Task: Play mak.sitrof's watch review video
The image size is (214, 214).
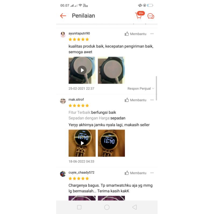Action: click(x=82, y=143)
